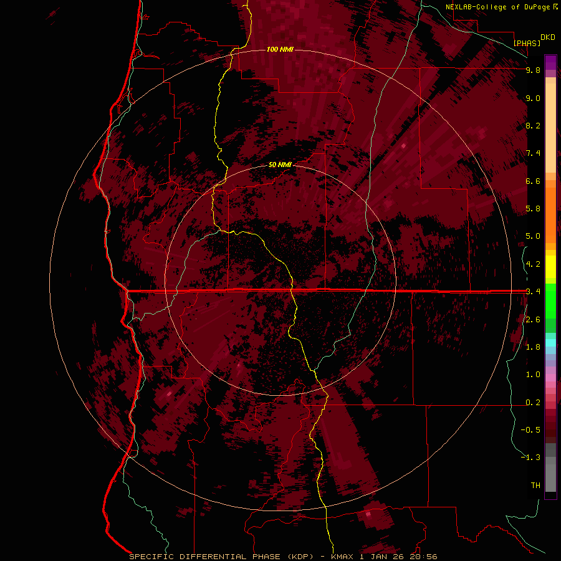This screenshot has height=561, width=561.
Task: Click the 4.2 legend value
Action: 533,264
